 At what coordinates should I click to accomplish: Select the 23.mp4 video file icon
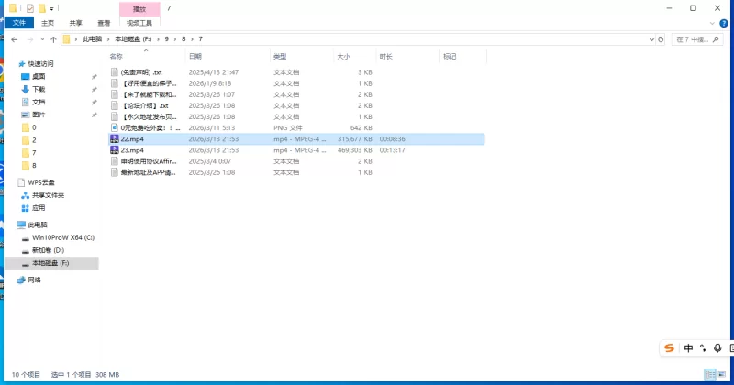pos(114,149)
